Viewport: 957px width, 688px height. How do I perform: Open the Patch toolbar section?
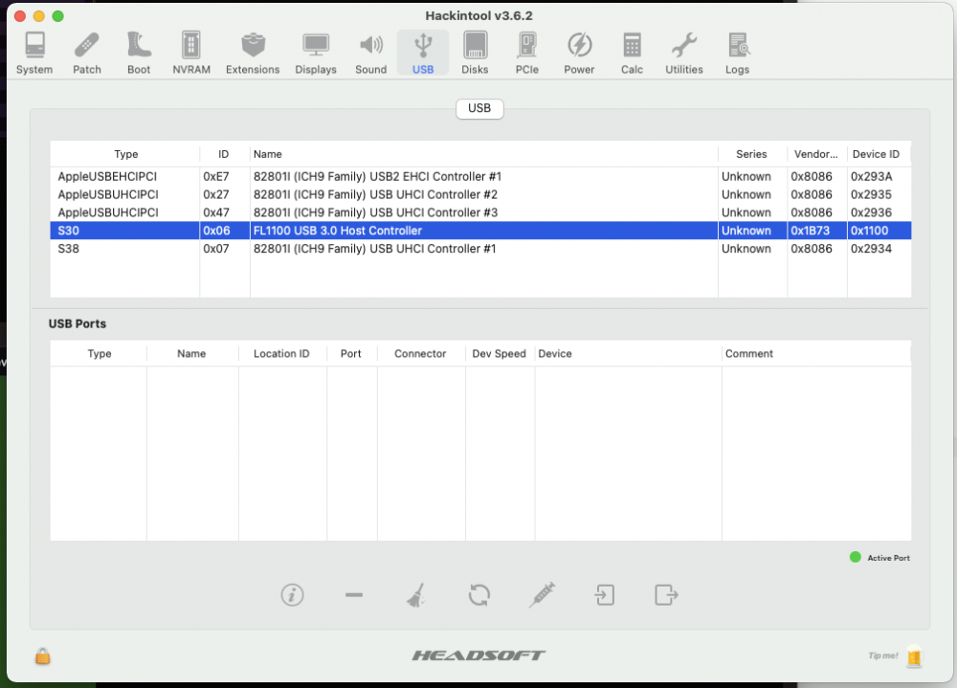(x=87, y=54)
